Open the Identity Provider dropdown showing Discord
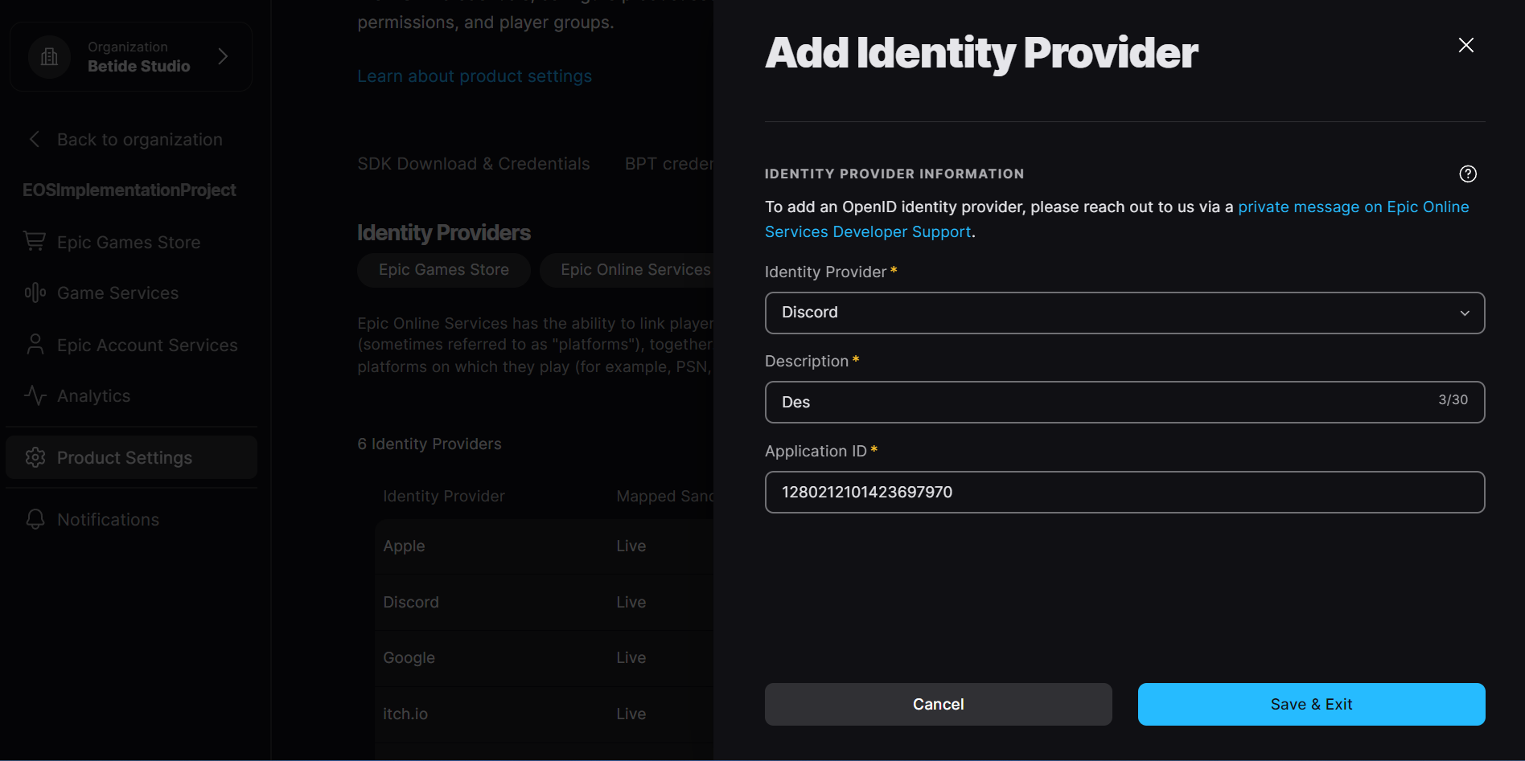The image size is (1525, 761). pos(1124,313)
